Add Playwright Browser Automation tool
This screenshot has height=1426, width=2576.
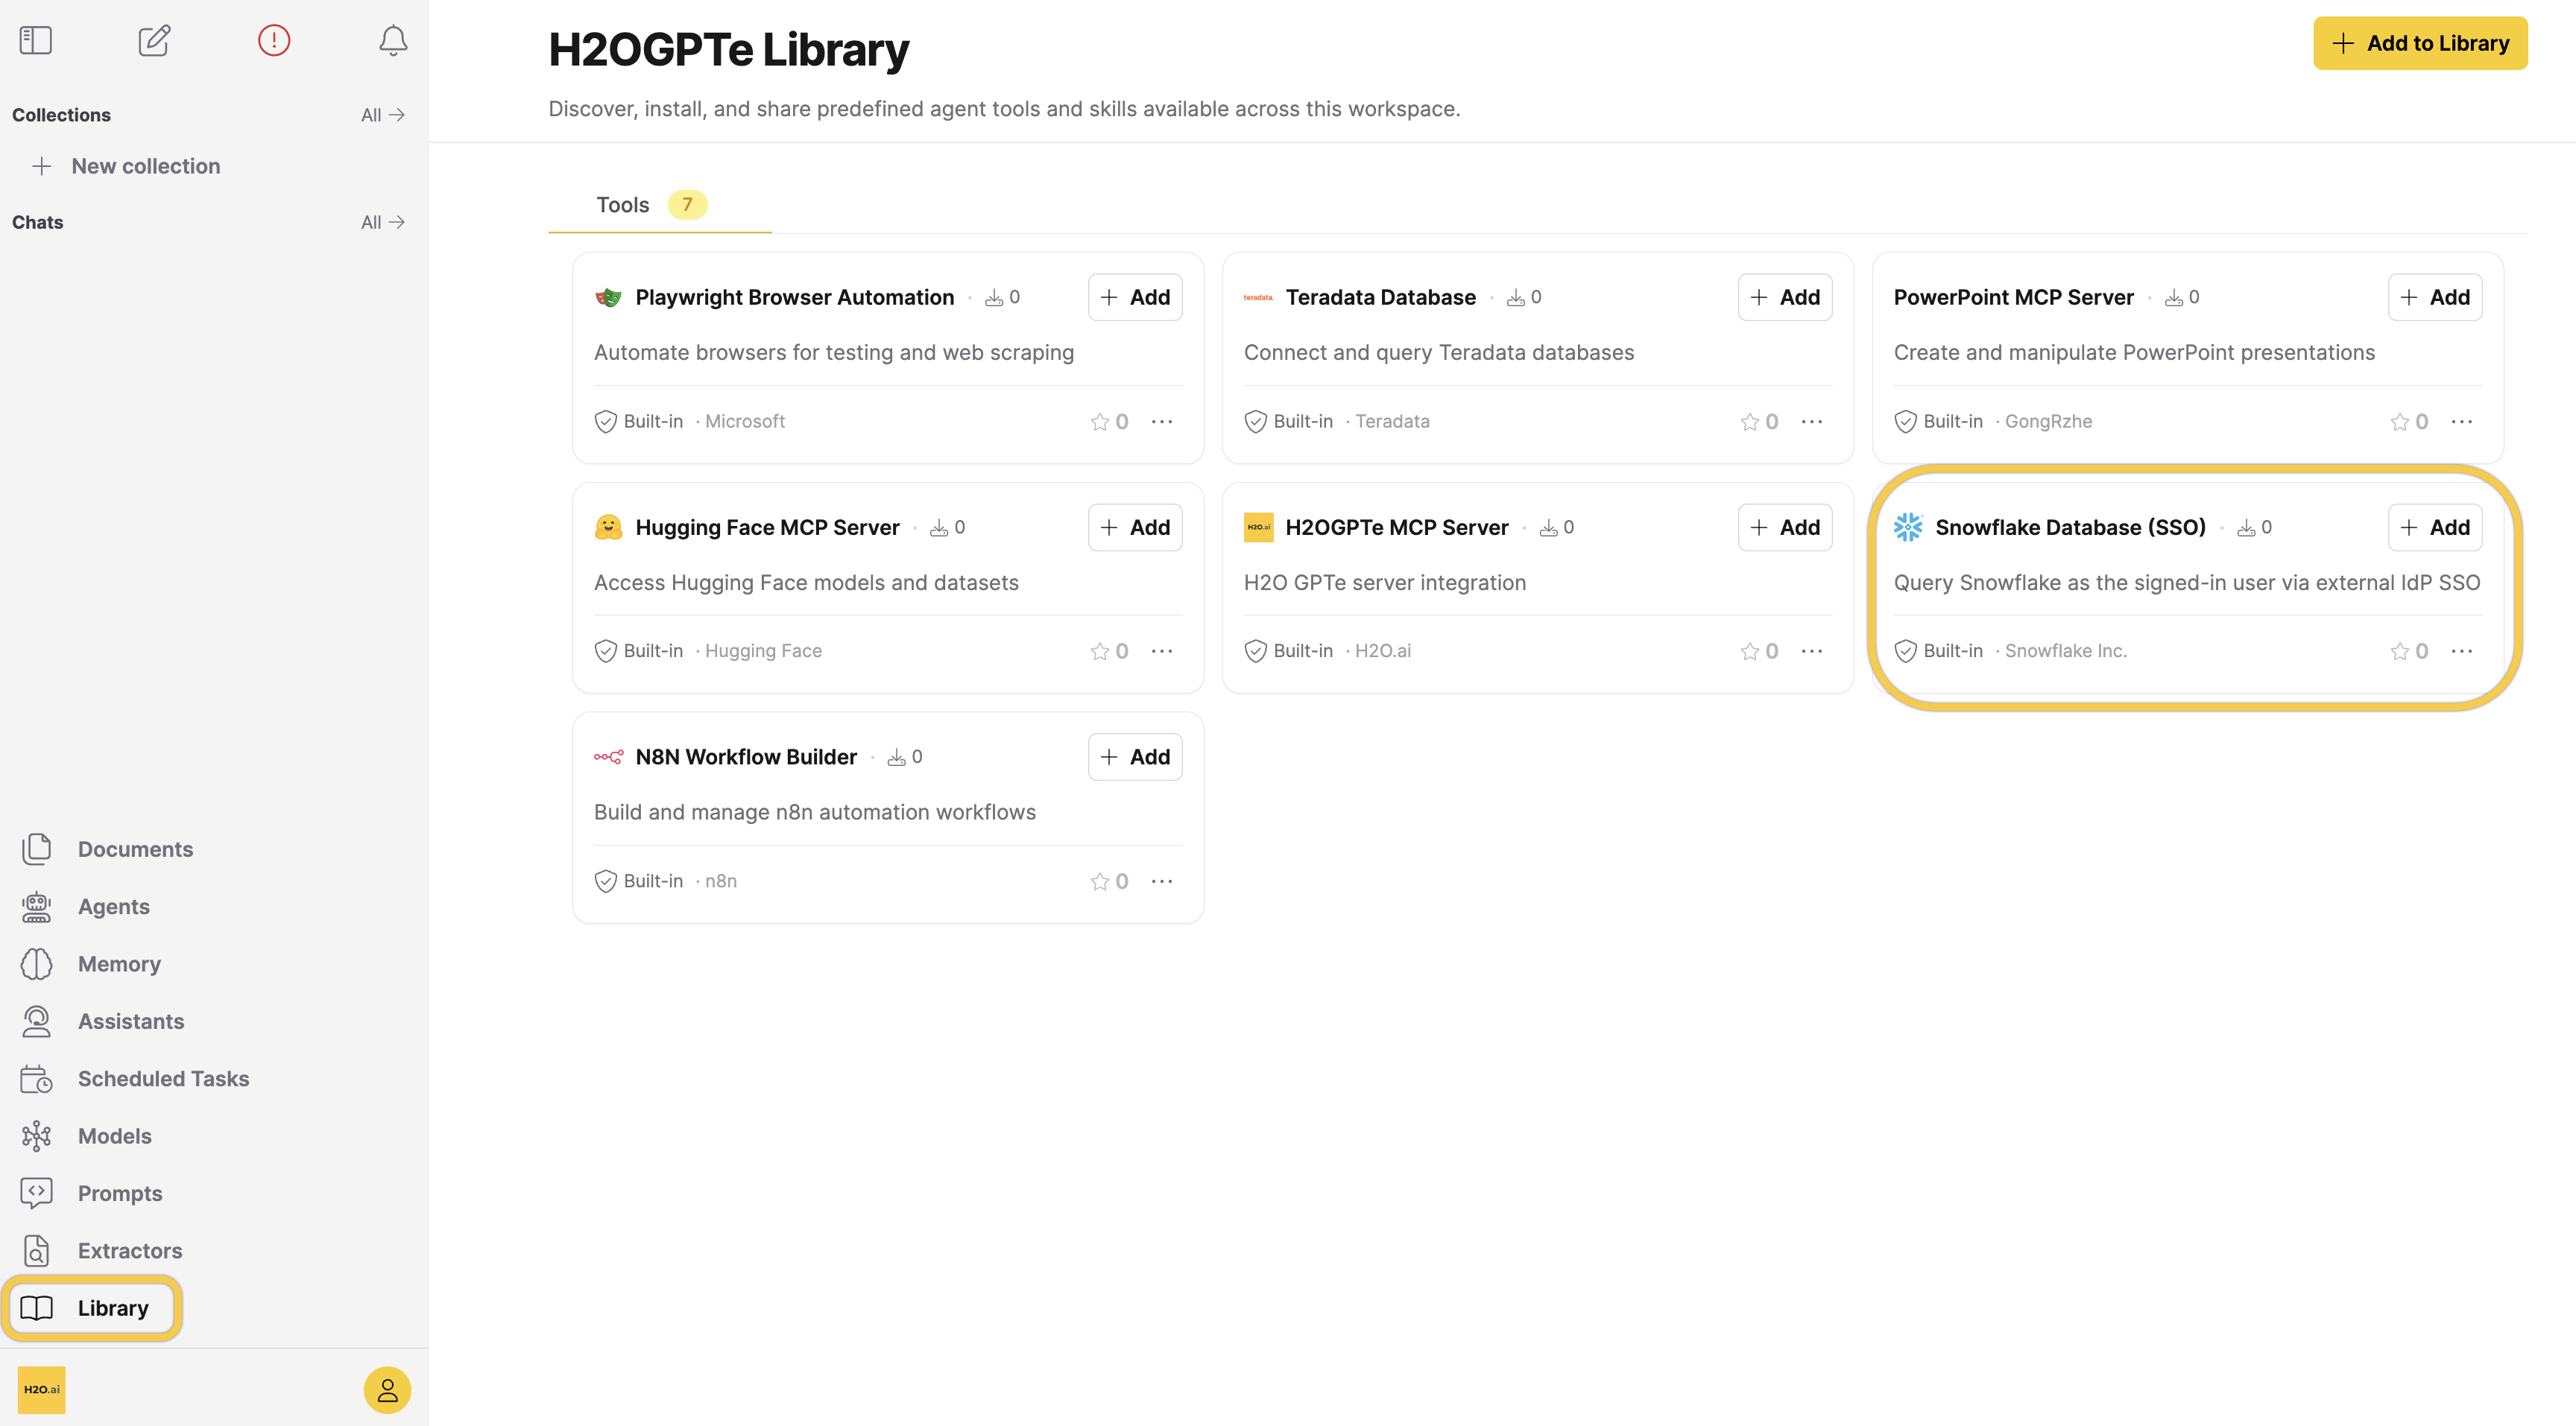click(1135, 297)
